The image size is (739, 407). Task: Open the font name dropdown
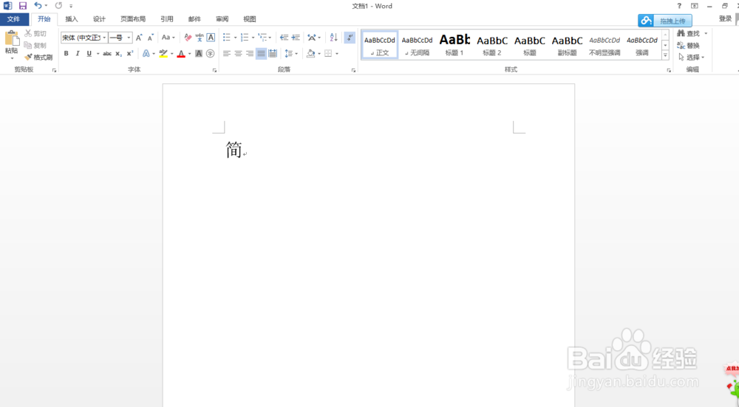104,38
